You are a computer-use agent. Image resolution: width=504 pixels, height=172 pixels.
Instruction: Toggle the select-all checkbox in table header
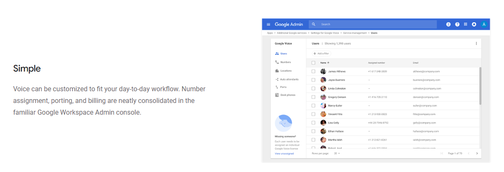click(313, 63)
